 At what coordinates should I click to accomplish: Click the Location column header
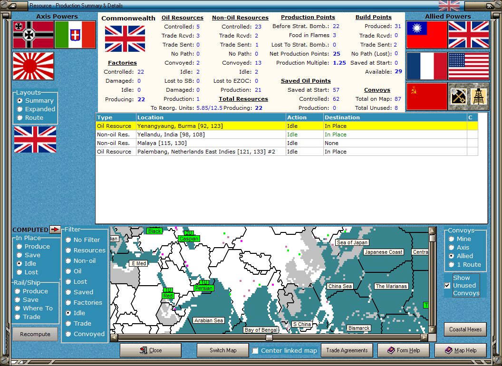point(211,117)
